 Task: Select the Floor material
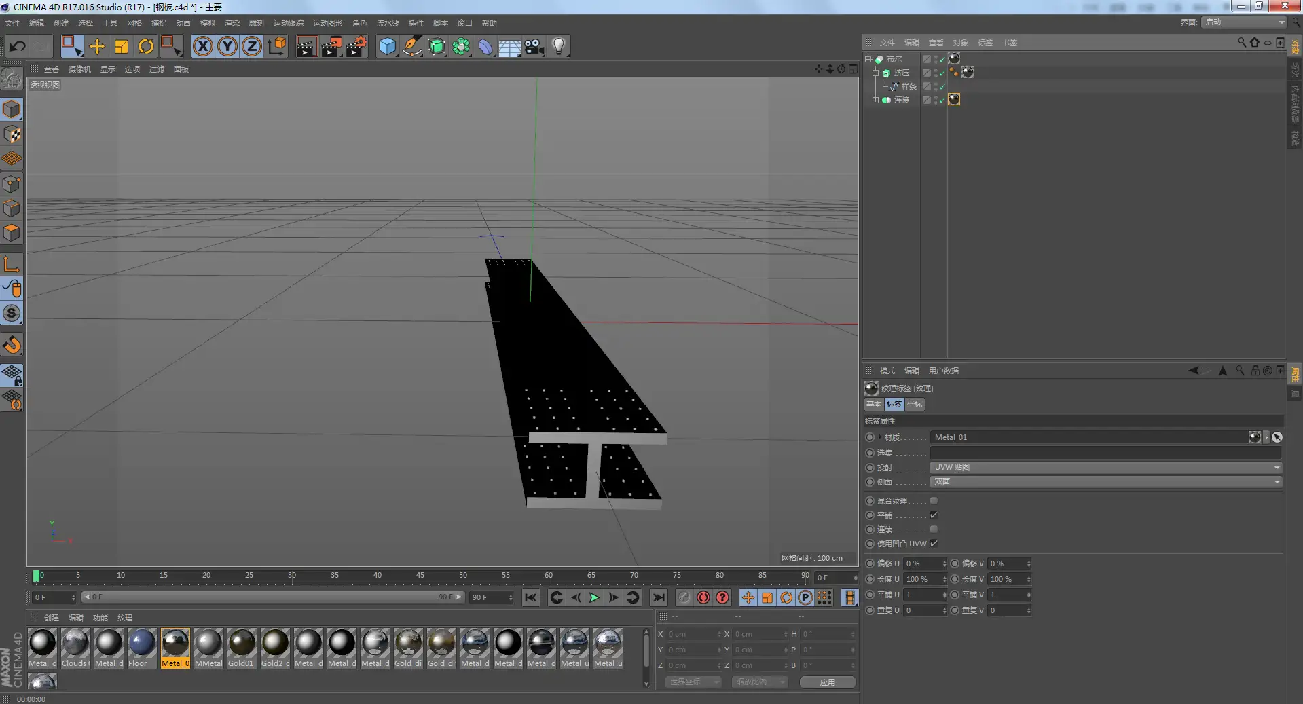pos(142,648)
